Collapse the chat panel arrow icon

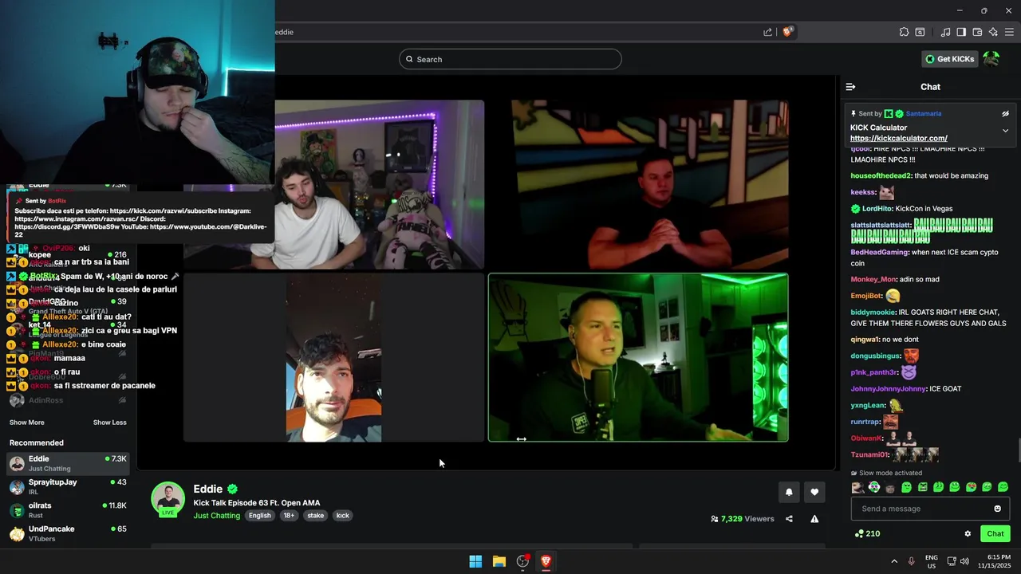pos(850,87)
